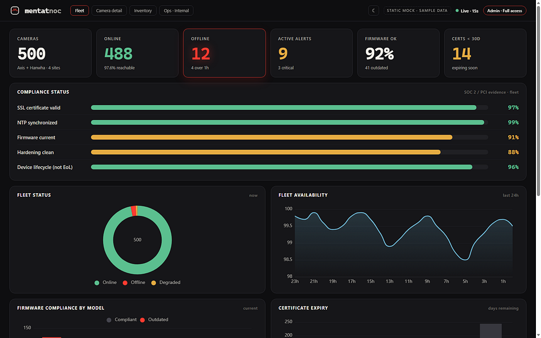Toggle Offline legend in Fleet Status
541x338 pixels.
[134, 282]
